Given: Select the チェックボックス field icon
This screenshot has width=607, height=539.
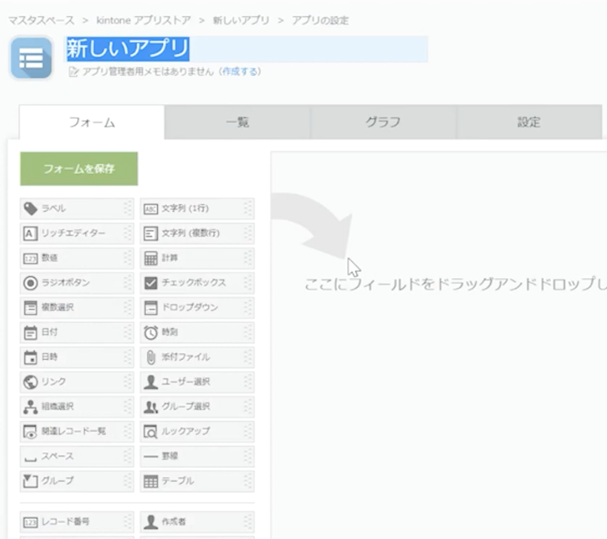Looking at the screenshot, I should pyautogui.click(x=150, y=283).
